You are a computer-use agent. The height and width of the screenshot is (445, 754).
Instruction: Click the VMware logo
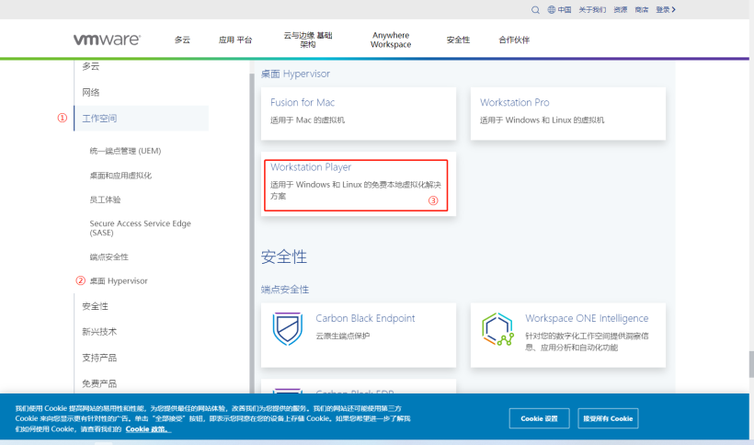click(x=107, y=40)
